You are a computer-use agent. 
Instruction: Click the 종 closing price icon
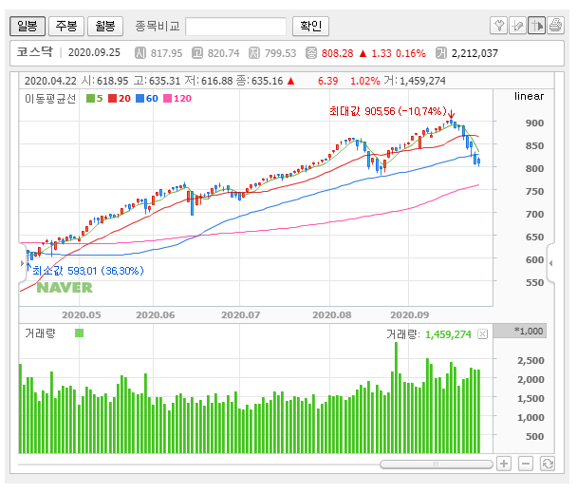311,53
